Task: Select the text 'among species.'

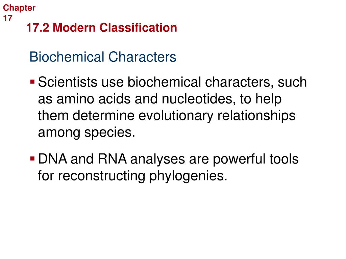Action: pyautogui.click(x=86, y=133)
